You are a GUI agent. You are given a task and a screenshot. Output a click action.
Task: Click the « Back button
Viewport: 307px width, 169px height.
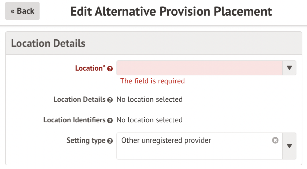point(22,11)
